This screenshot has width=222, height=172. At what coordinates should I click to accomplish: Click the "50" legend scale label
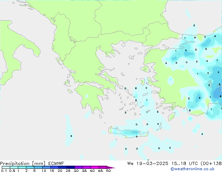pyautogui.click(x=108, y=171)
